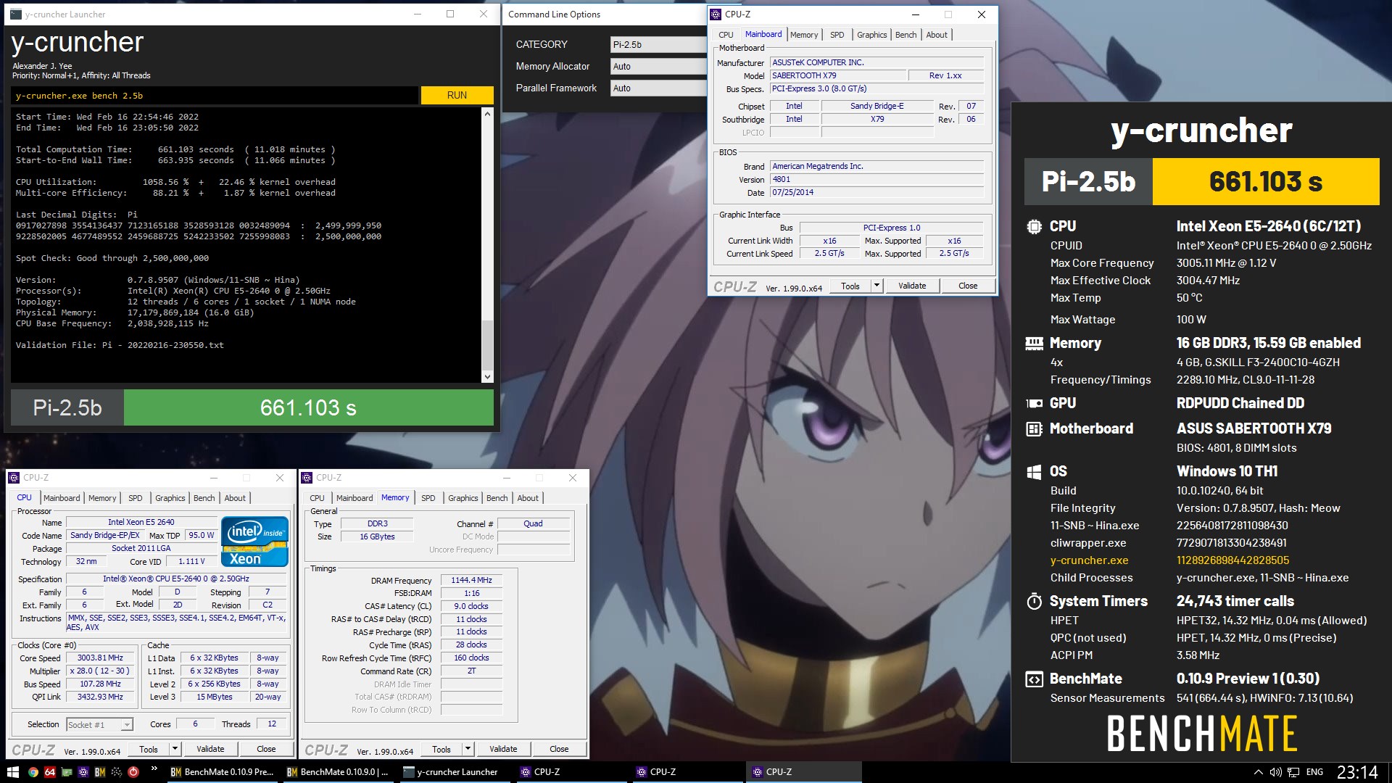Viewport: 1392px width, 783px height.
Task: Open the Graphics tab in the Mainboard CPU-Z window
Action: (871, 35)
